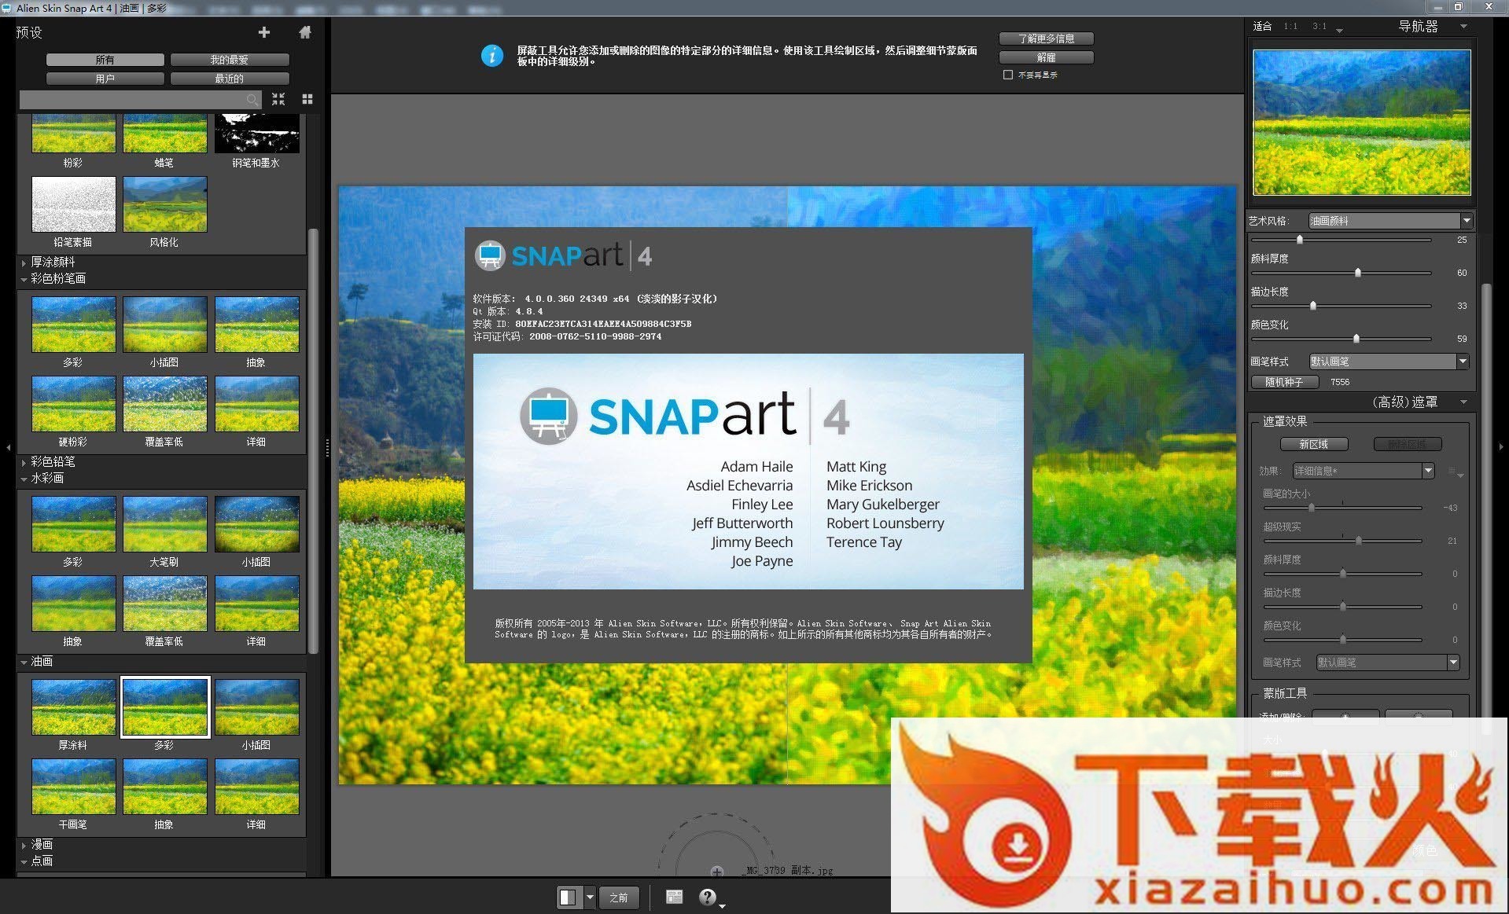The image size is (1509, 914).
Task: Select the 我的最爱 preset filter tab
Action: click(x=229, y=60)
